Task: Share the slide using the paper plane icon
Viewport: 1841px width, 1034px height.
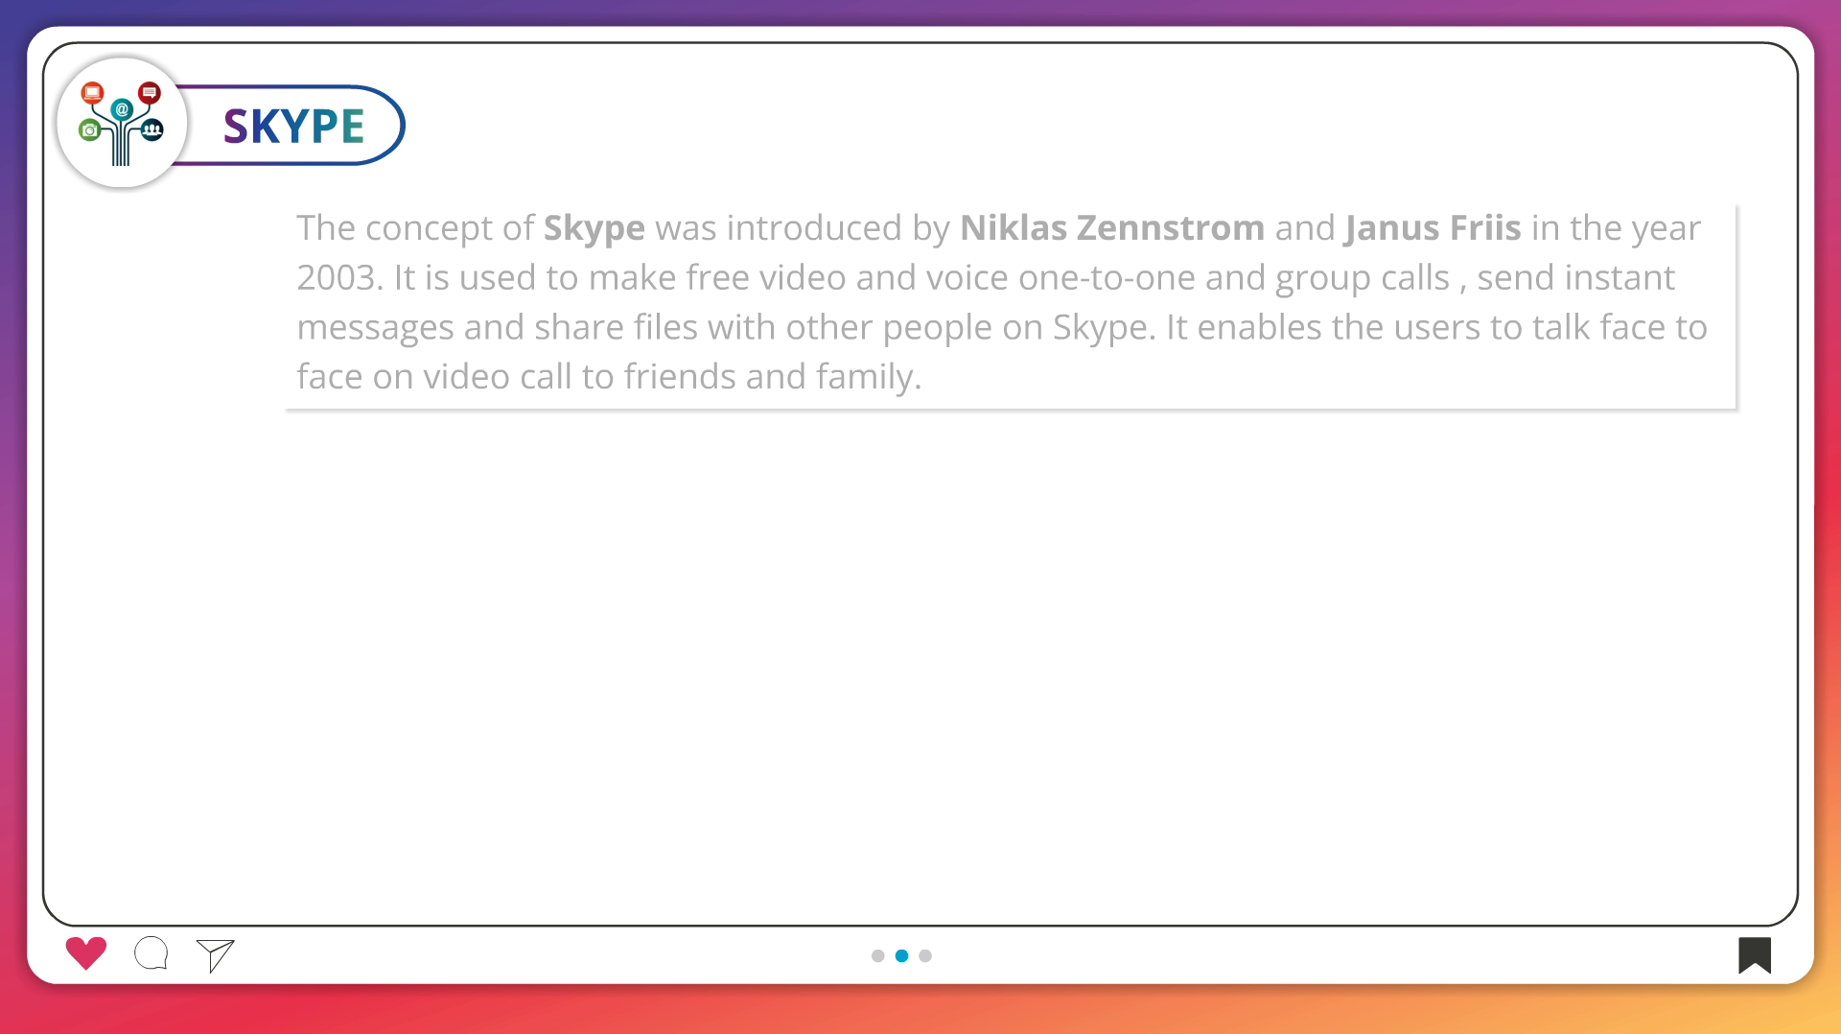Action: point(216,954)
